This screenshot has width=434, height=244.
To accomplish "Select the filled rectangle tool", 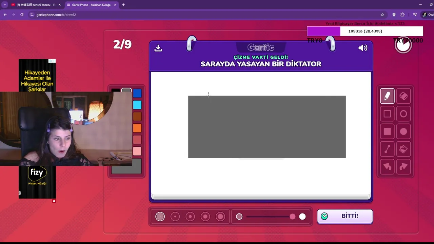I will click(x=387, y=131).
